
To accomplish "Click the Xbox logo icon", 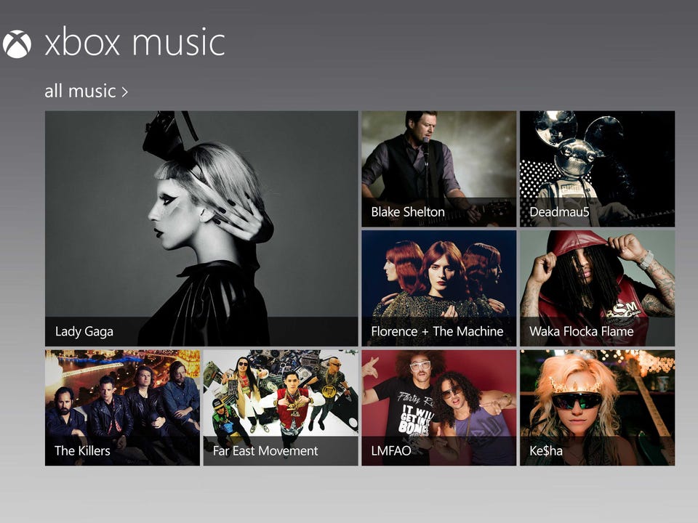I will pos(17,44).
